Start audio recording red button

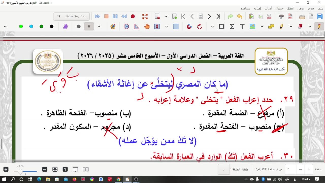[133, 17]
